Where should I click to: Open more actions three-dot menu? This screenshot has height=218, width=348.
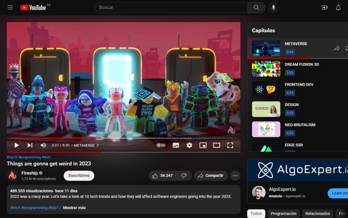tap(235, 176)
